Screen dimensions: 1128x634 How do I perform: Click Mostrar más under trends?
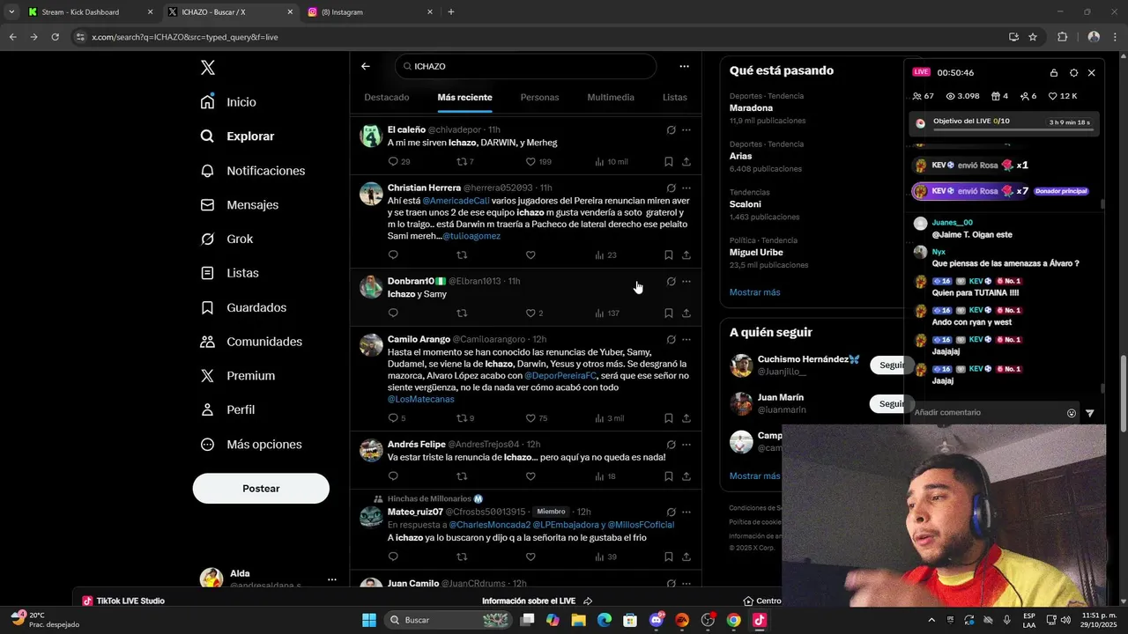[754, 292]
